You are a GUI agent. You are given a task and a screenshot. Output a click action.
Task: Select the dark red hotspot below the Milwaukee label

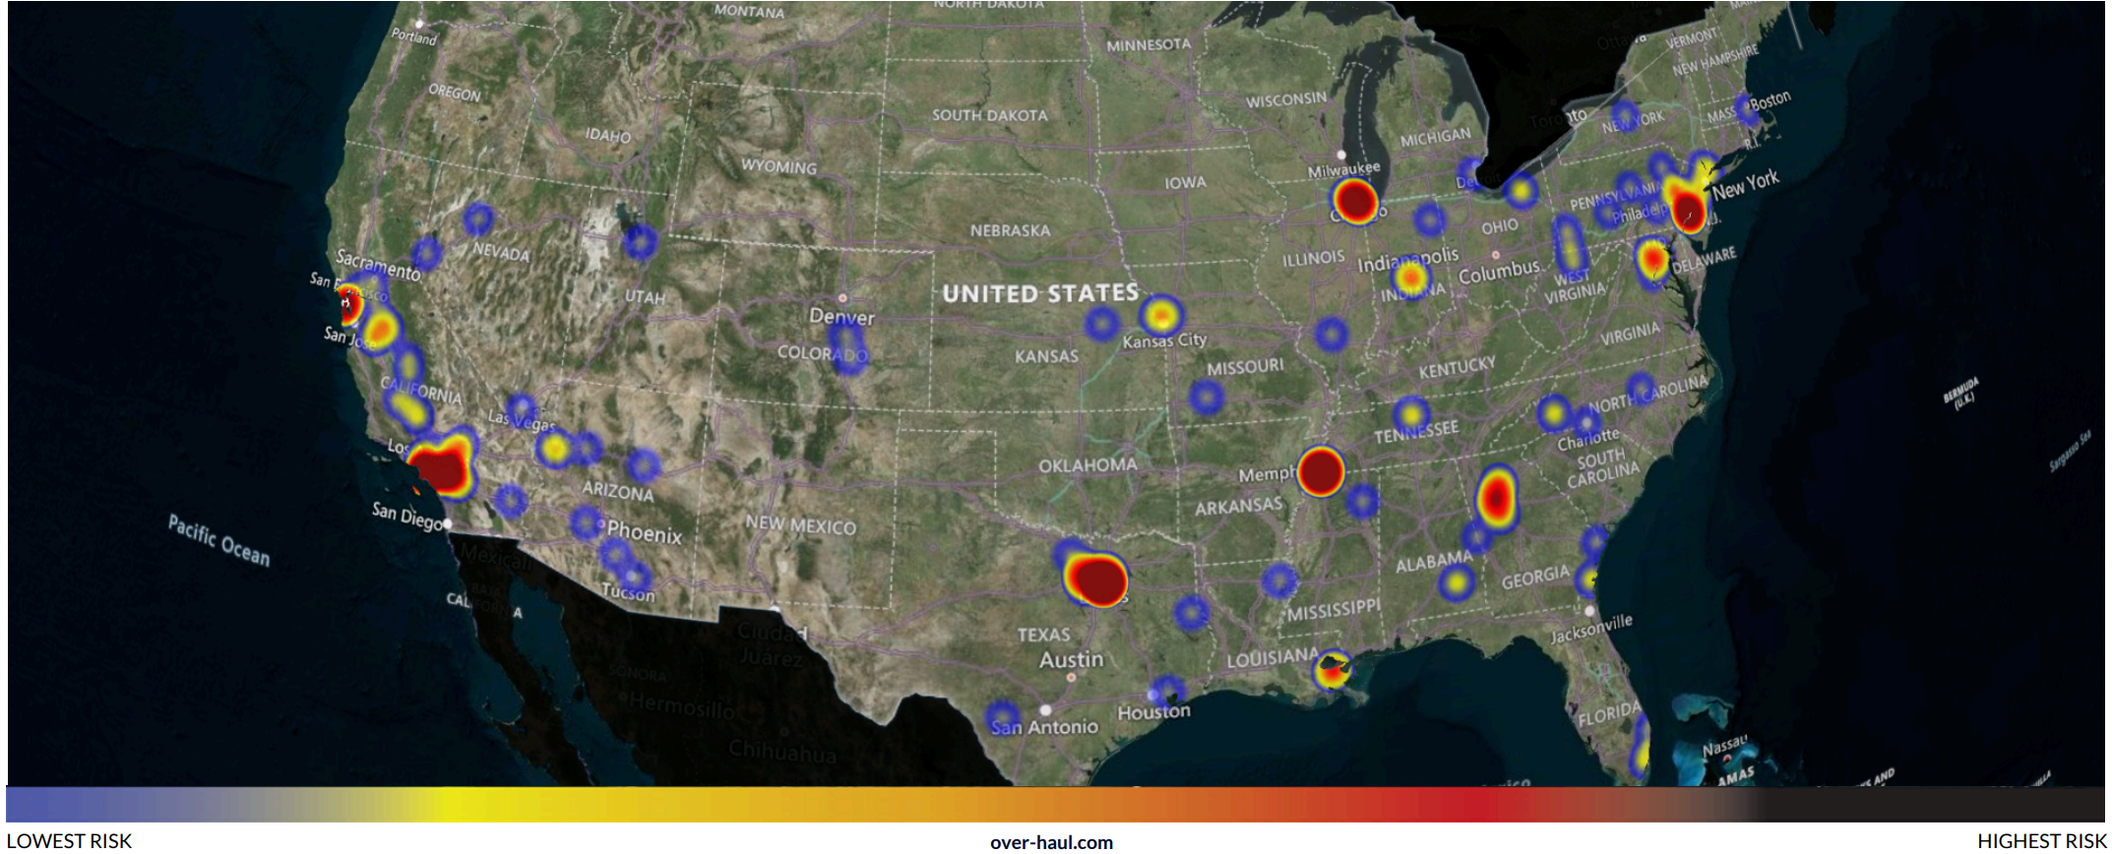point(1356,201)
